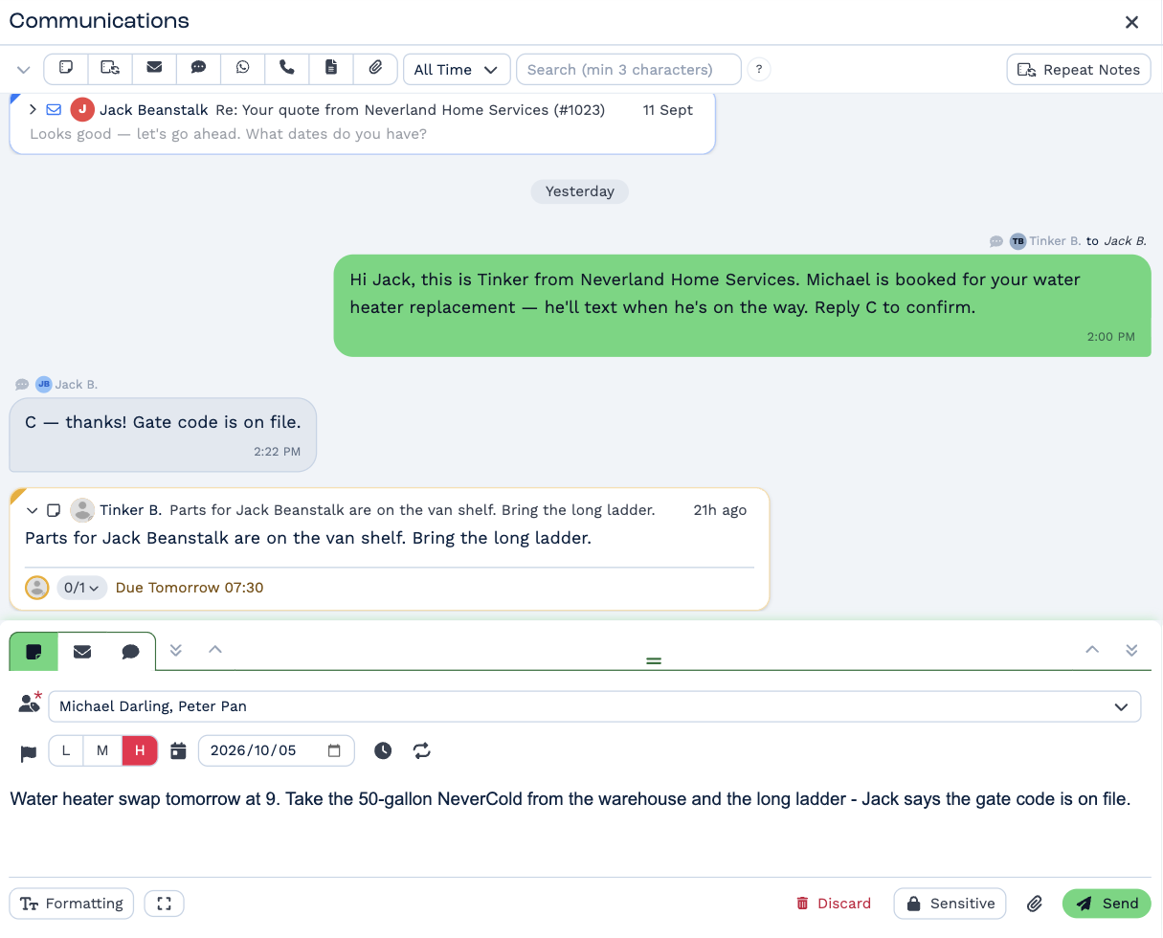Switch composer to Note tab
This screenshot has width=1163, height=938.
[x=34, y=652]
